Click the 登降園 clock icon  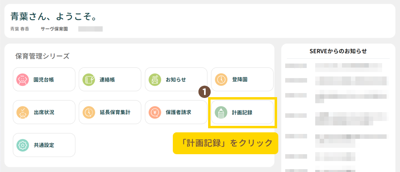click(221, 79)
